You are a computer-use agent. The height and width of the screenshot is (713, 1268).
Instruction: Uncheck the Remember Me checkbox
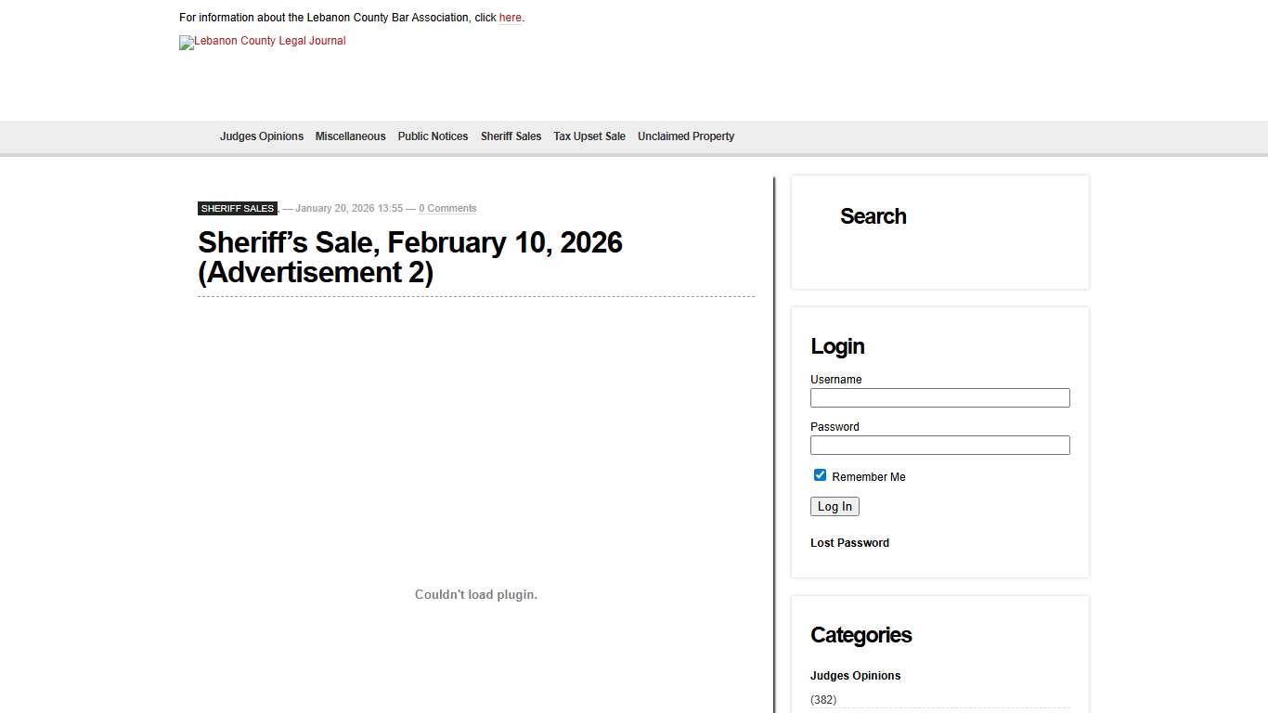coord(820,475)
